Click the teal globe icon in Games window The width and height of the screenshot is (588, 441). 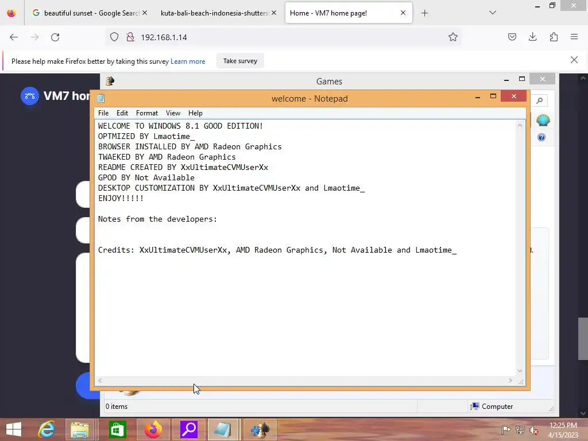click(543, 121)
